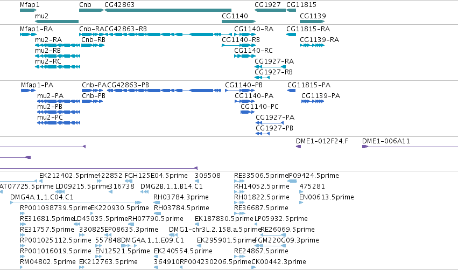Select EST DMG4A.1_1.C04.C1
458x270 pixels.
coord(42,197)
